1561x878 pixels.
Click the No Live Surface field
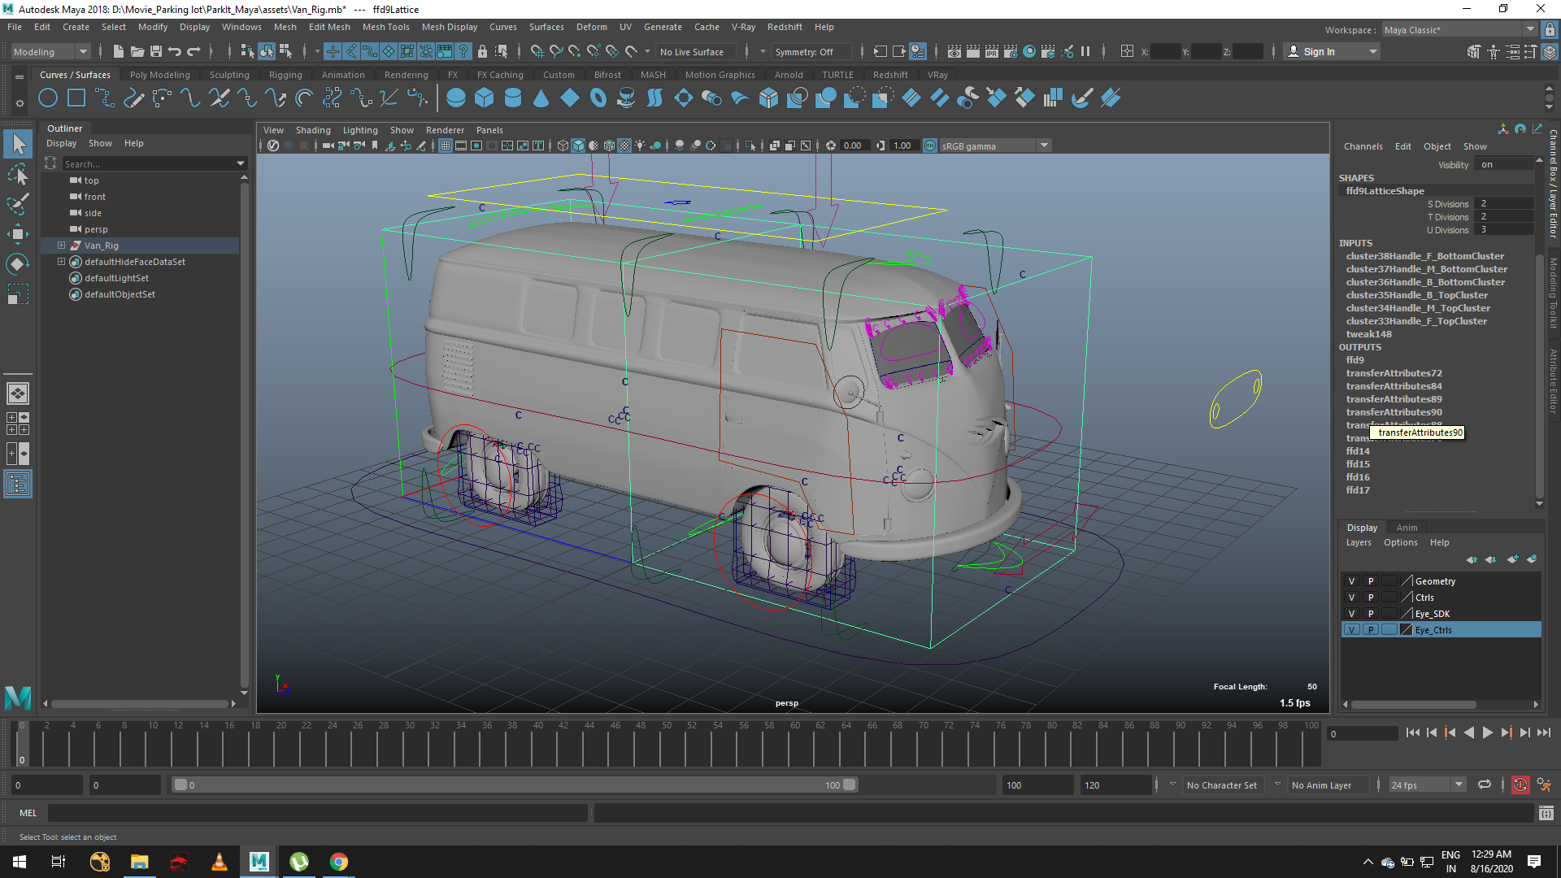[x=695, y=51]
